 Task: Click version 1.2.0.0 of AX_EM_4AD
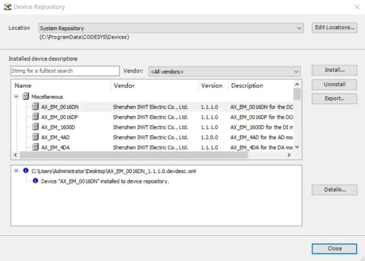(209, 137)
